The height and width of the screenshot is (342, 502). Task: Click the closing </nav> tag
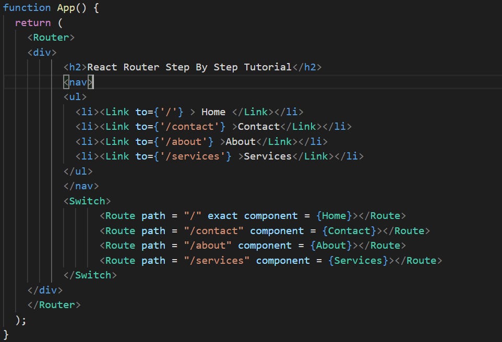point(81,186)
